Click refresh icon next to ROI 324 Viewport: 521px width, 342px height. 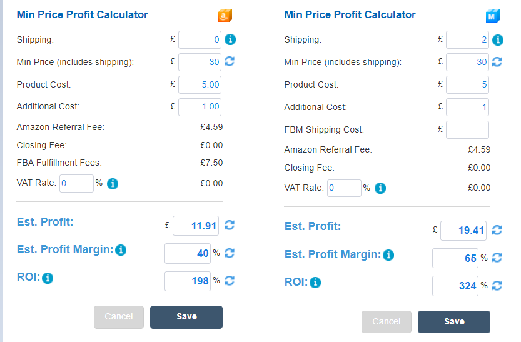point(497,286)
